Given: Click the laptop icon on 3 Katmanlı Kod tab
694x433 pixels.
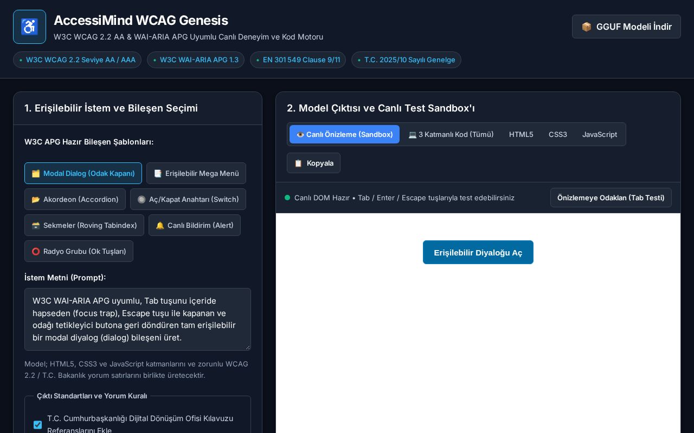Looking at the screenshot, I should coord(413,134).
